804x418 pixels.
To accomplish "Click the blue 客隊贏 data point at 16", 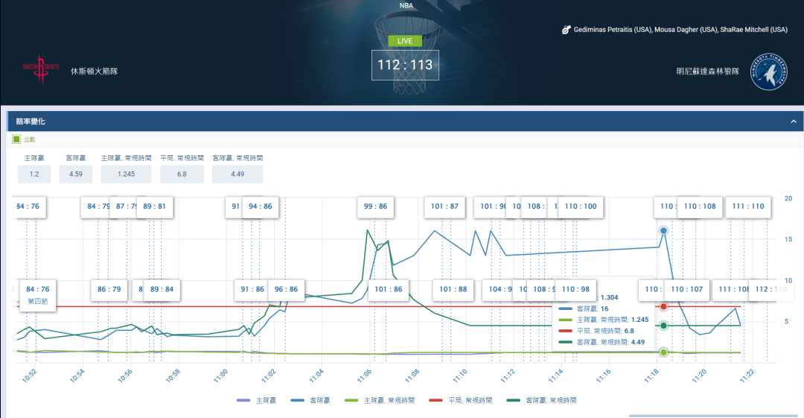I will click(x=663, y=231).
